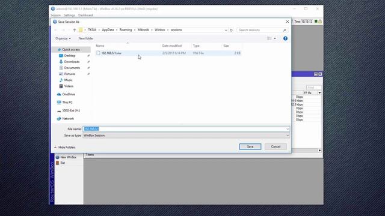
Task: Navigate forward in dialog history
Action: [63, 30]
